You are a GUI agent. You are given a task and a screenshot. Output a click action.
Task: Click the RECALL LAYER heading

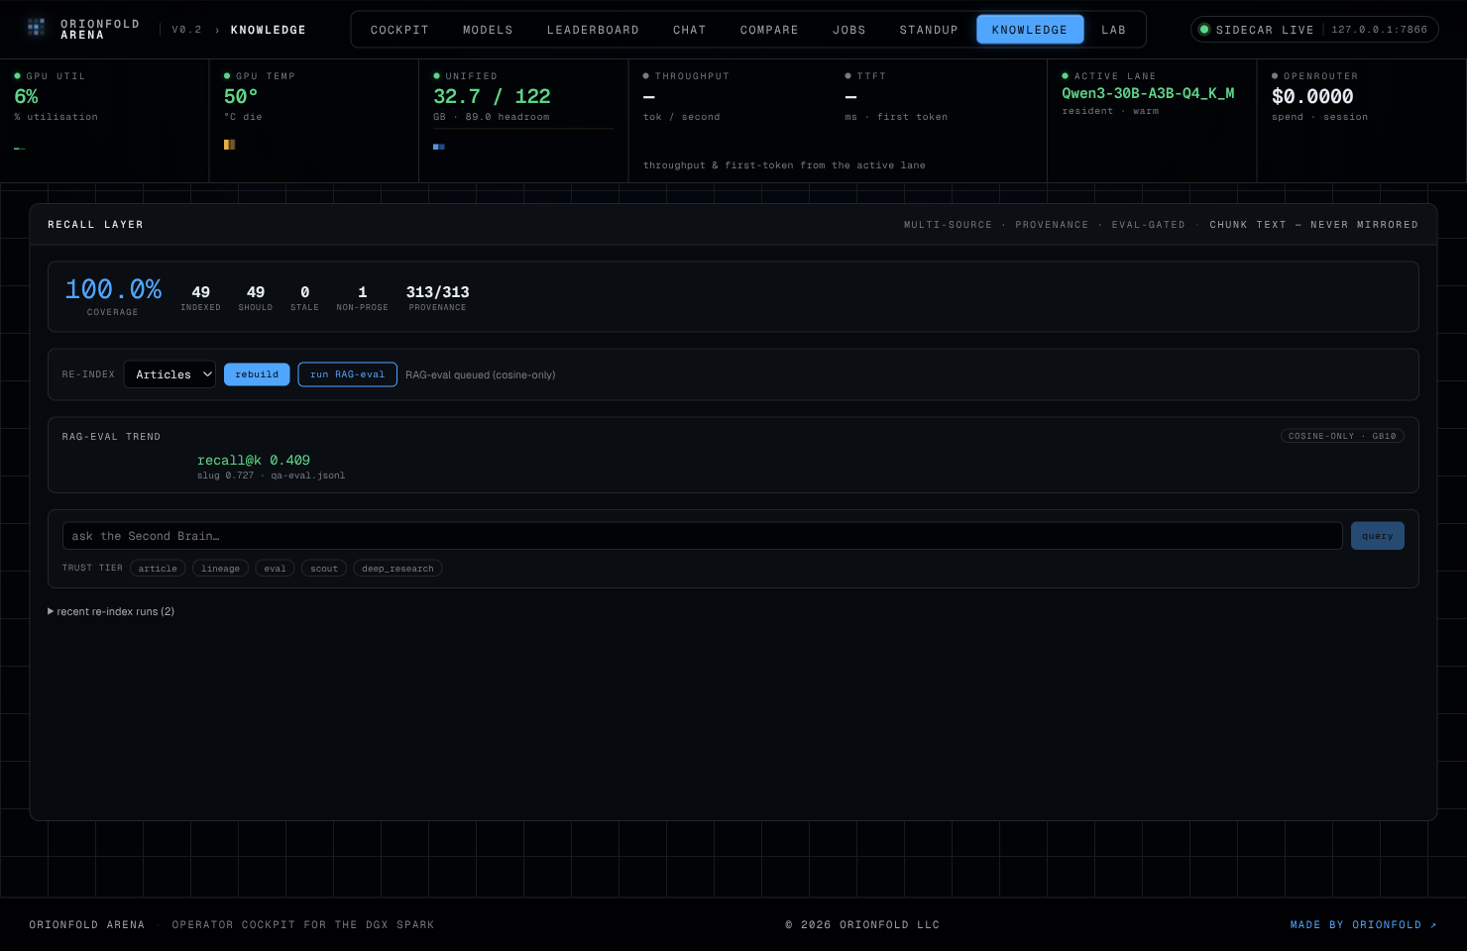[x=95, y=225]
